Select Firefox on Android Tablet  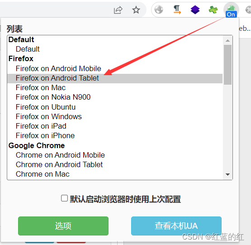click(x=115, y=78)
